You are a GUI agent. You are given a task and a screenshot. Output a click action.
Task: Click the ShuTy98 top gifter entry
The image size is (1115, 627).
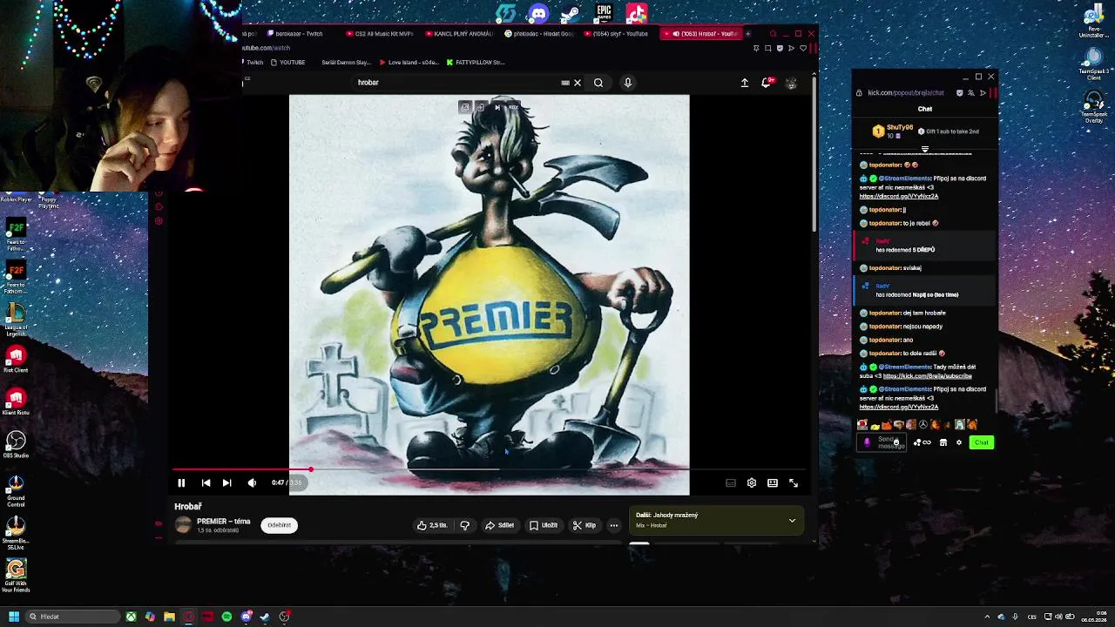pyautogui.click(x=894, y=131)
